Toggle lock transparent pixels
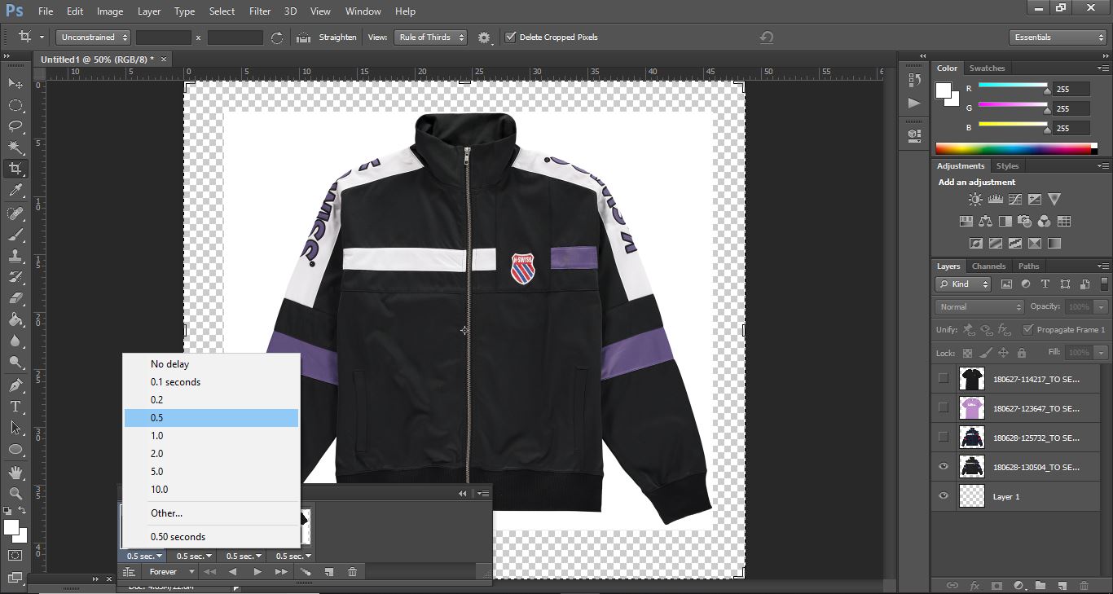This screenshot has width=1113, height=594. [x=967, y=353]
